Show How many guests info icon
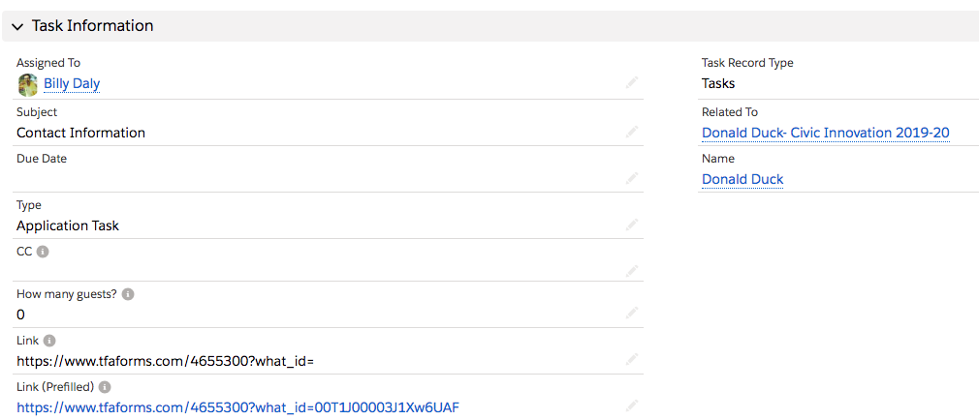Viewport: 979px width, 420px height. point(128,294)
